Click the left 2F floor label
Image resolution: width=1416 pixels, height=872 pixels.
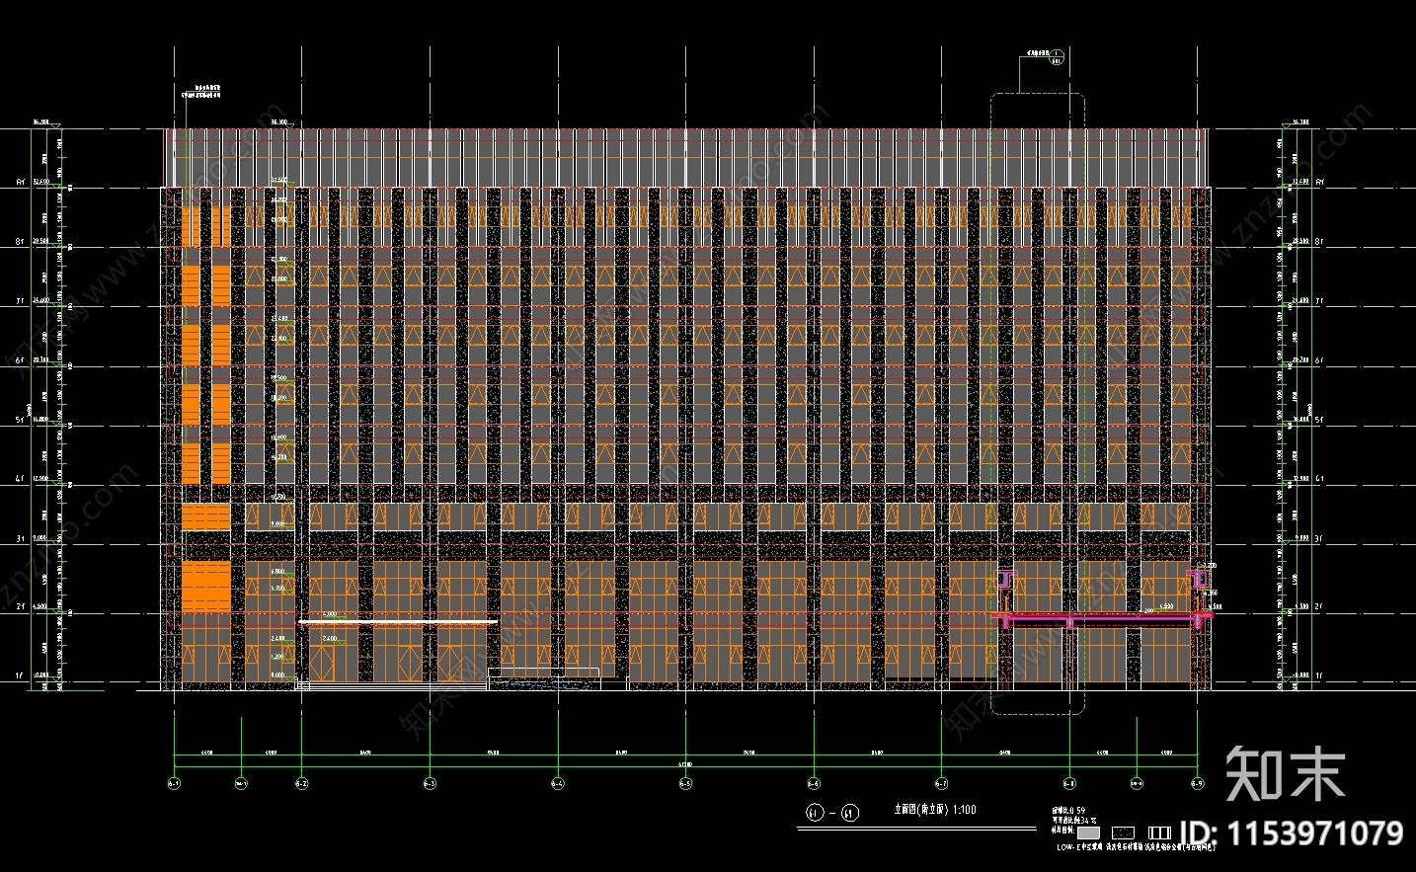pyautogui.click(x=20, y=607)
